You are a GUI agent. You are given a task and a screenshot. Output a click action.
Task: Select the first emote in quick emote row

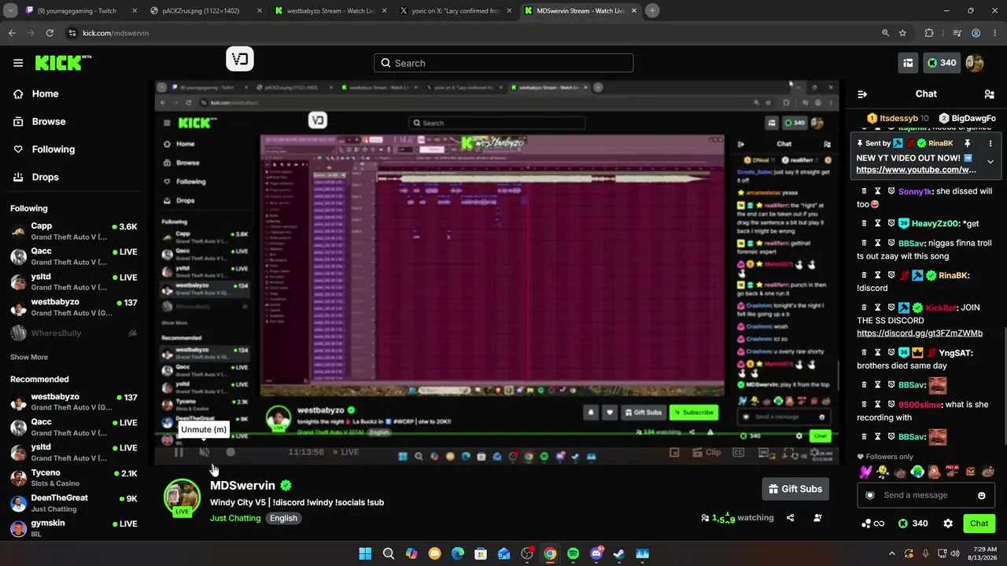coord(866,472)
